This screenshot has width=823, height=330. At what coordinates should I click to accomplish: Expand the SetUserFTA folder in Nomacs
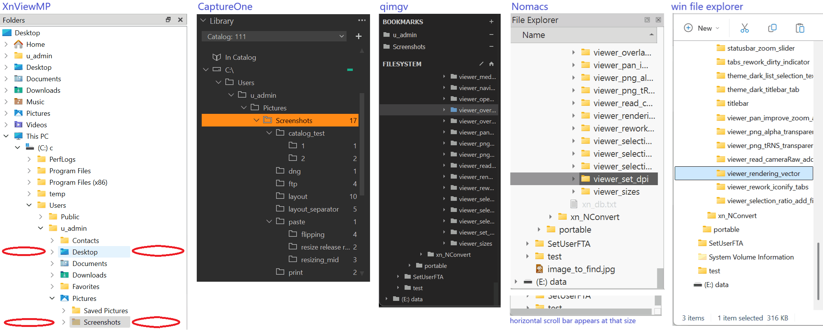[527, 244]
